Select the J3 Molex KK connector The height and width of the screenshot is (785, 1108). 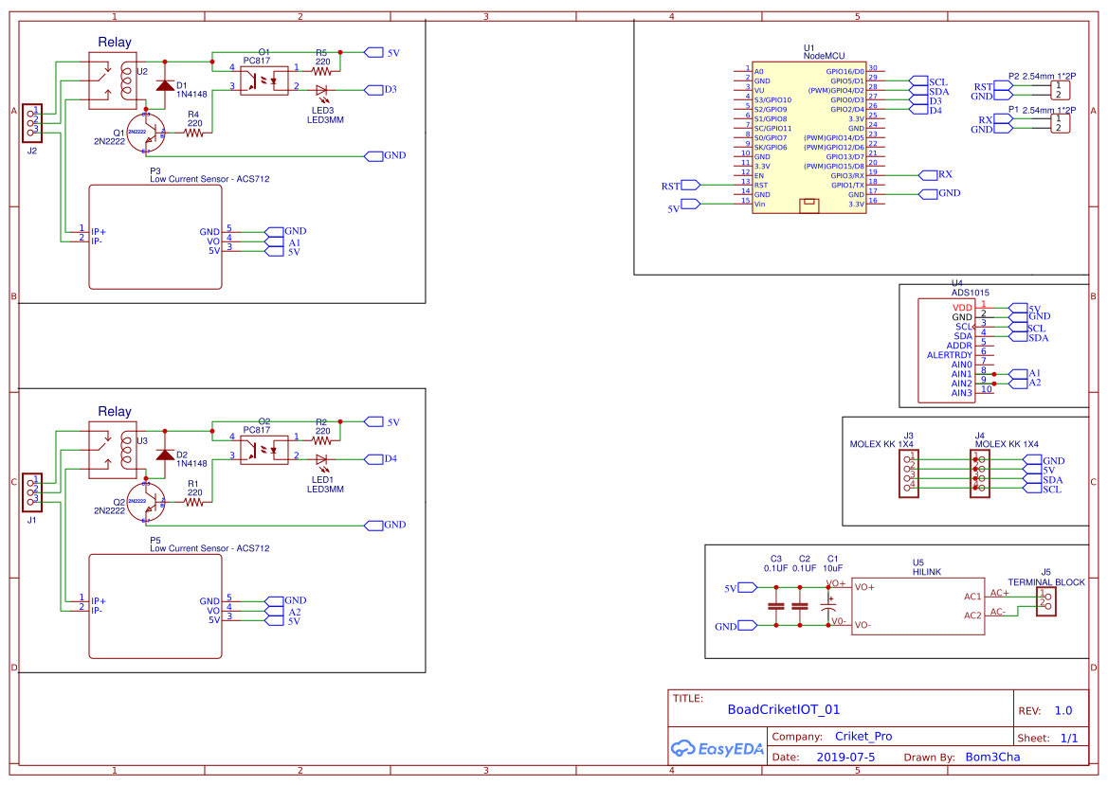pos(909,474)
